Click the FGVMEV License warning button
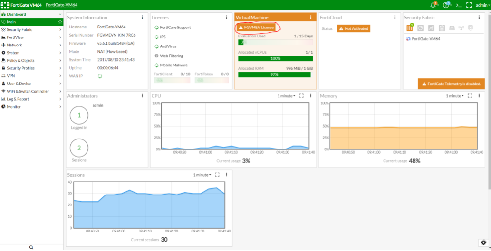This screenshot has width=491, height=251. (x=257, y=28)
